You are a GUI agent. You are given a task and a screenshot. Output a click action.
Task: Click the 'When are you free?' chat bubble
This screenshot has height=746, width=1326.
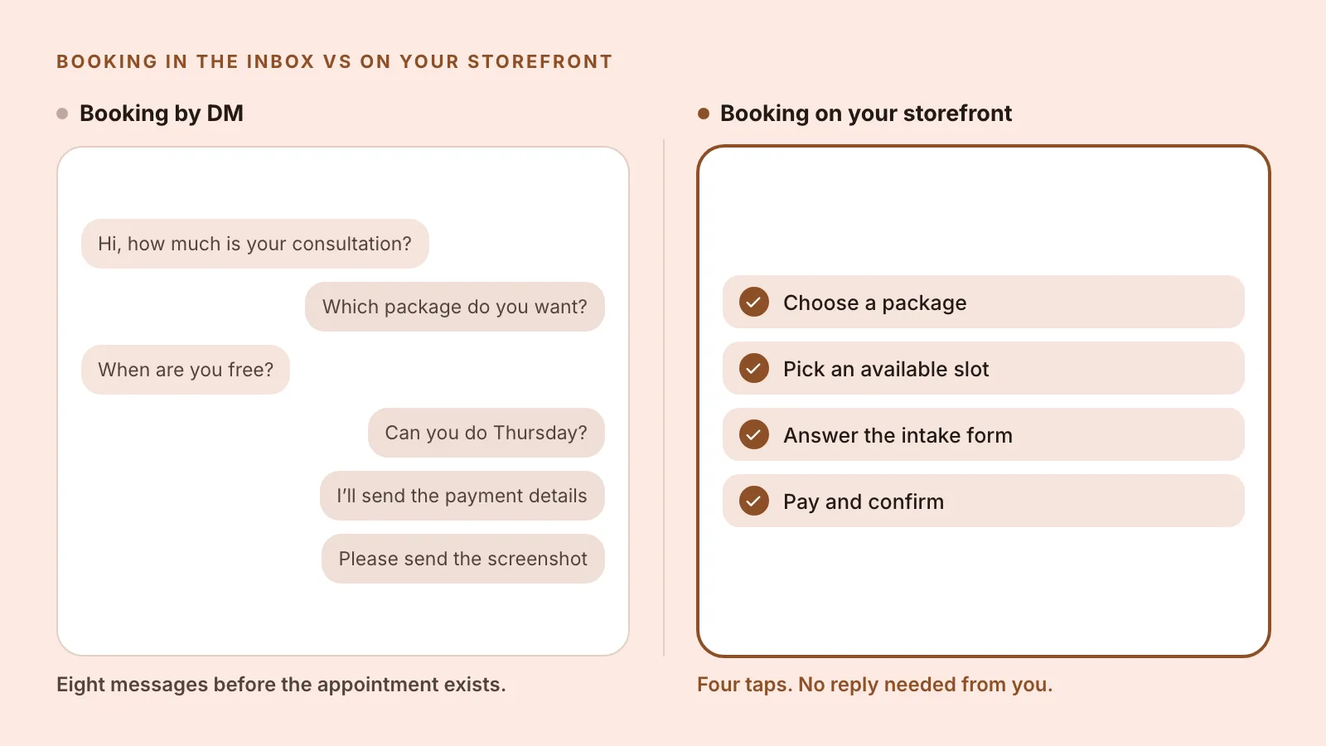[186, 370]
